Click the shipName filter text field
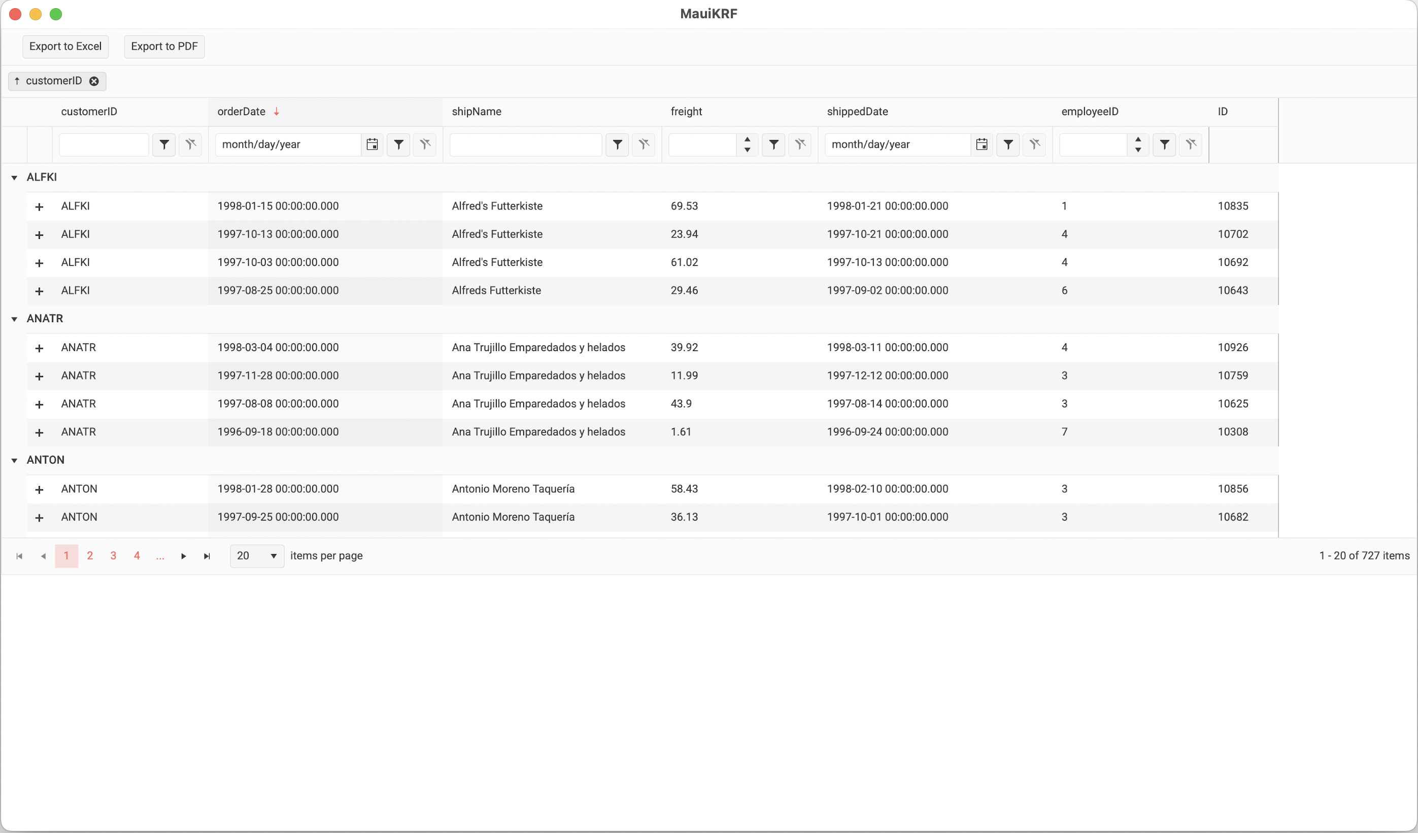Screen dimensions: 1418x833 (526, 145)
